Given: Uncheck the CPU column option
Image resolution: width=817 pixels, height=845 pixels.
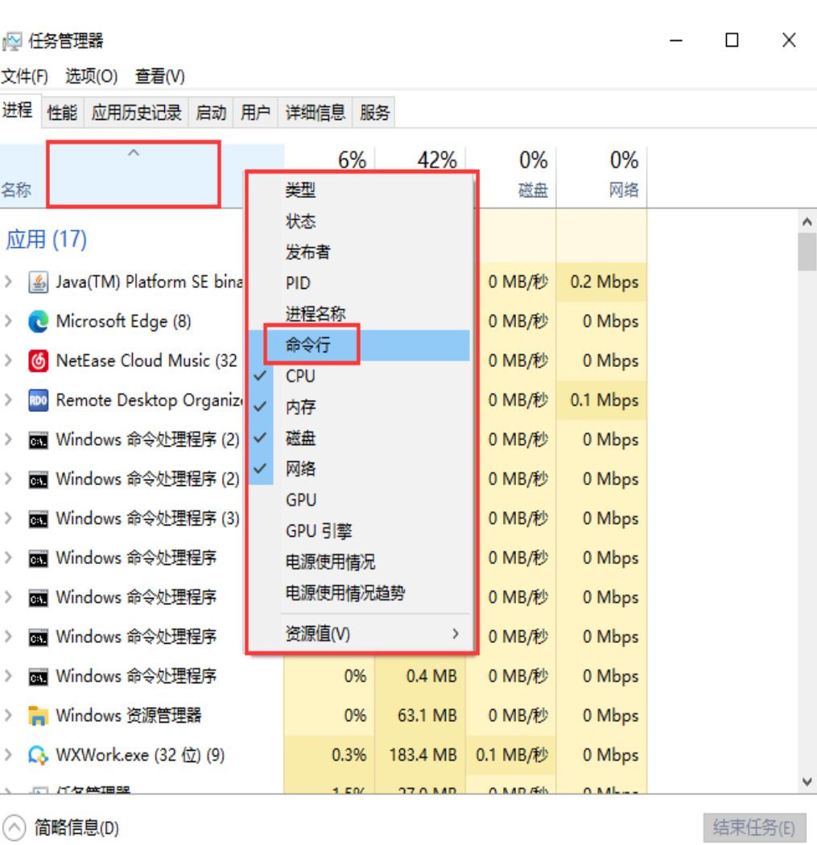Looking at the screenshot, I should click(x=301, y=377).
